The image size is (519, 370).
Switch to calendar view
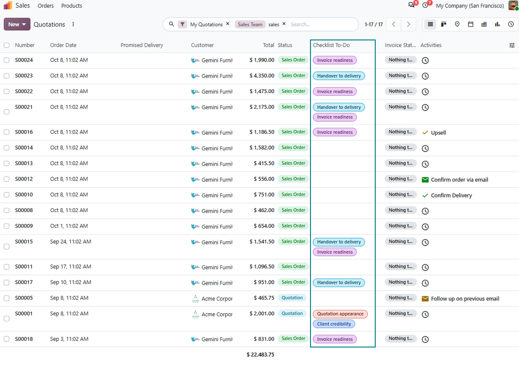[x=471, y=24]
